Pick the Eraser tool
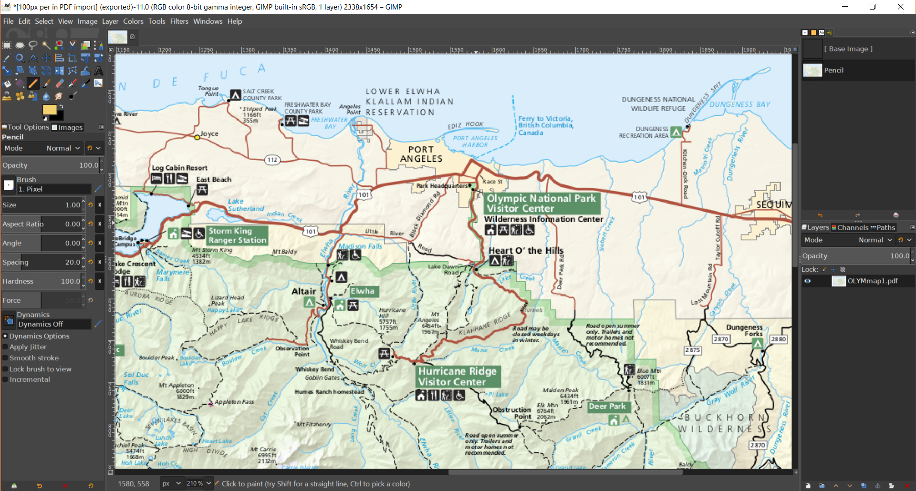The width and height of the screenshot is (916, 491). (59, 83)
